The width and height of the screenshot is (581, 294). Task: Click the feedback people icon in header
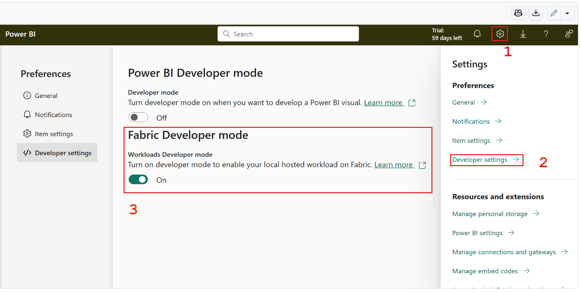(x=569, y=34)
